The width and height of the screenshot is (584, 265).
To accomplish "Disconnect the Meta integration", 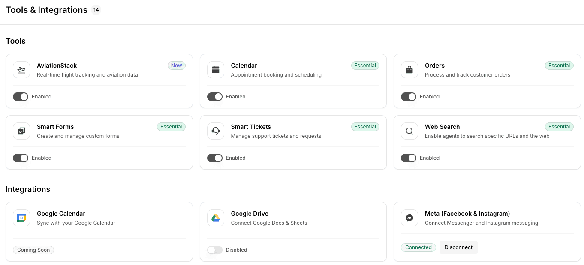I will click(458, 247).
